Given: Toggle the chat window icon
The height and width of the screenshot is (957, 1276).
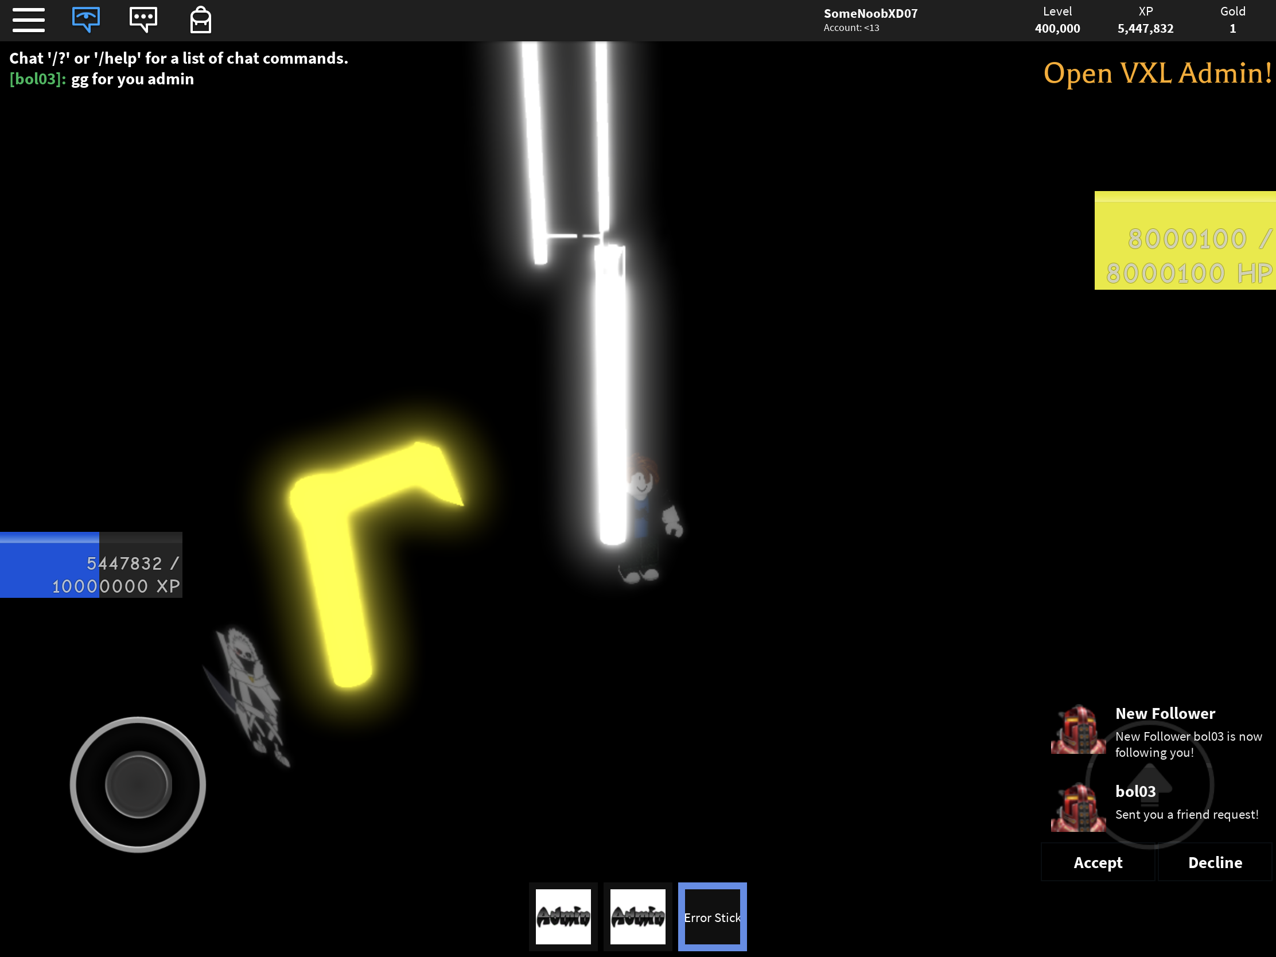Looking at the screenshot, I should coord(86,20).
